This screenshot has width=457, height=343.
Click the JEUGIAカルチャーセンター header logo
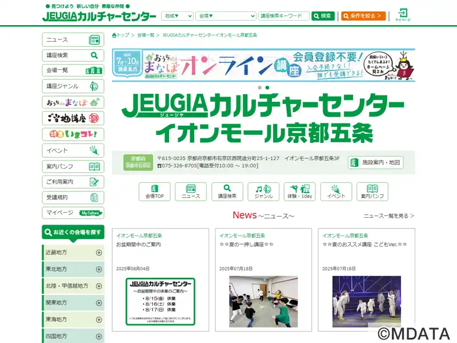tap(99, 16)
